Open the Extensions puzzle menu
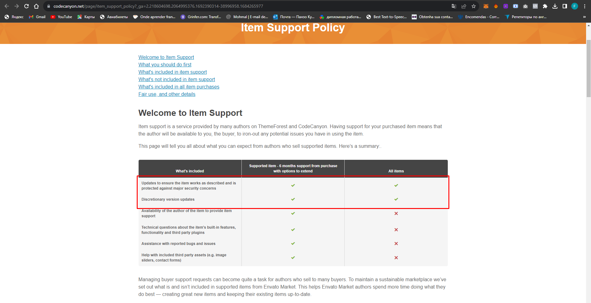 point(545,6)
